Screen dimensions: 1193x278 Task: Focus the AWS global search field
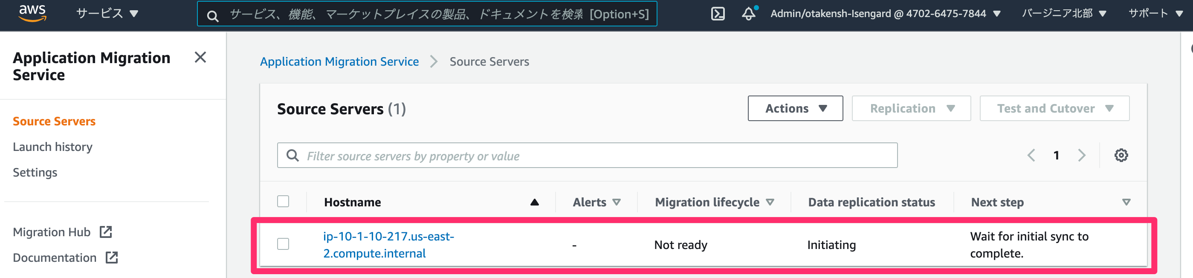tap(426, 14)
